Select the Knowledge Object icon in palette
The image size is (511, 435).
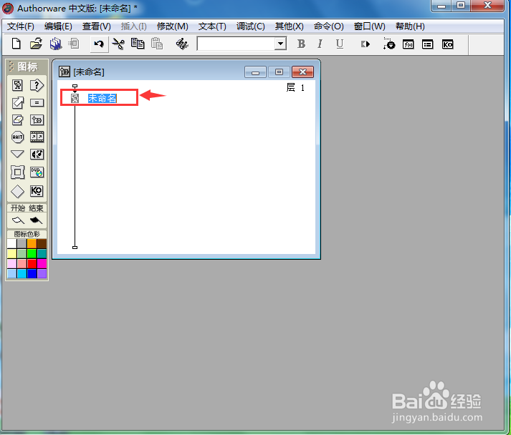[37, 191]
